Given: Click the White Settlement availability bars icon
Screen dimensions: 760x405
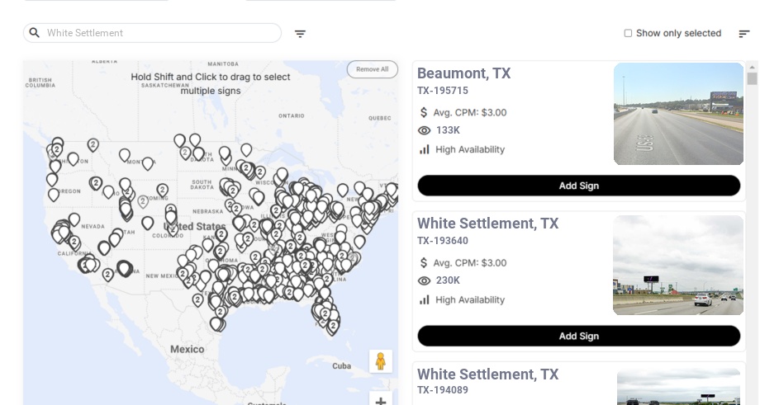Looking at the screenshot, I should point(425,299).
